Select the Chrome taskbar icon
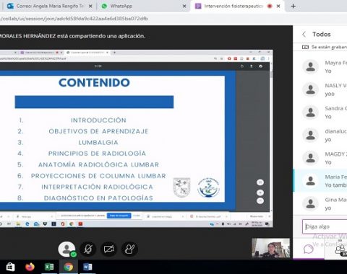 click(x=69, y=267)
